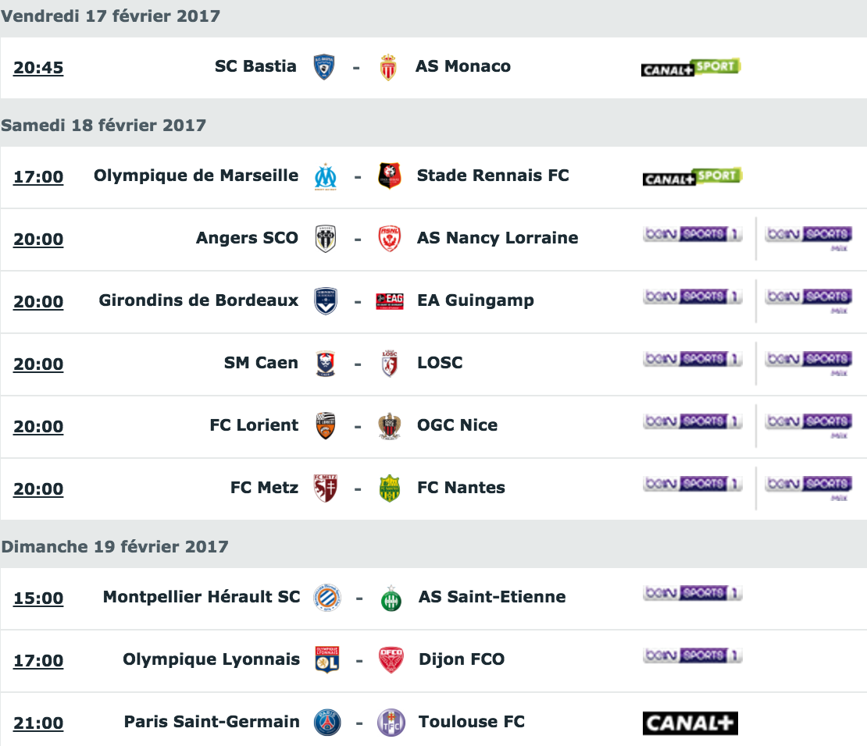Click the Montpellier Hérault SC team name
Viewport: 867px width, 746px height.
point(202,597)
